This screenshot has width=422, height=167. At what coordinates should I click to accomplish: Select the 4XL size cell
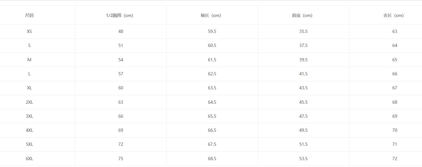(x=29, y=130)
